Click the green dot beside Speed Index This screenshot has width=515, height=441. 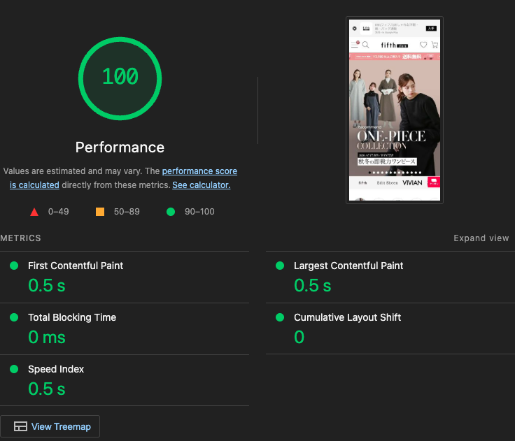tap(14, 369)
